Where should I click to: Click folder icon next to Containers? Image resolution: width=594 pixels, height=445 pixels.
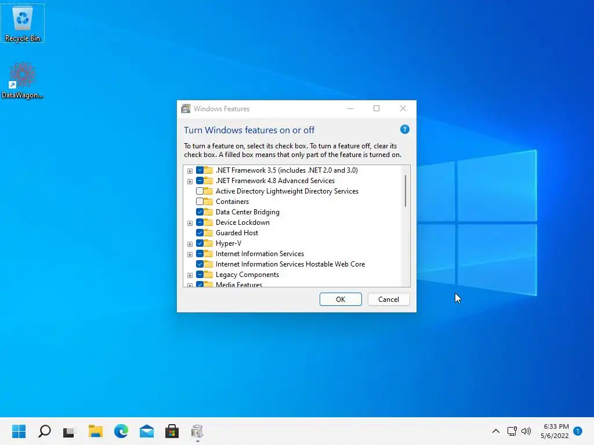pyautogui.click(x=208, y=201)
